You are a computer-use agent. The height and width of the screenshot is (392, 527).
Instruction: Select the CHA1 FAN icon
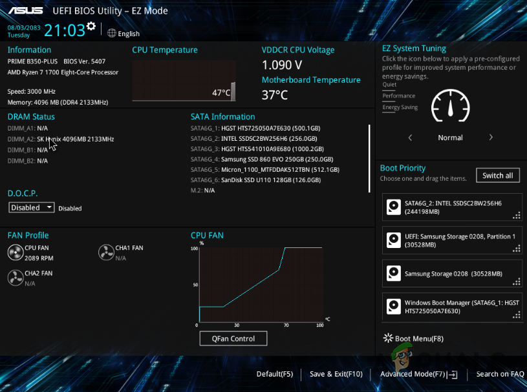tap(106, 252)
